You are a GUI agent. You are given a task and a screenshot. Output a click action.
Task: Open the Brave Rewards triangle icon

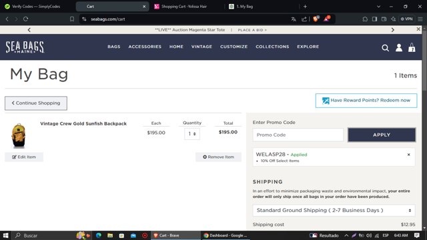coord(326,19)
